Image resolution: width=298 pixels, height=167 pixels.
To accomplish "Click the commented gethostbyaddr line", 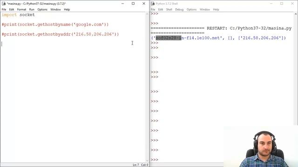I will pos(60,34).
